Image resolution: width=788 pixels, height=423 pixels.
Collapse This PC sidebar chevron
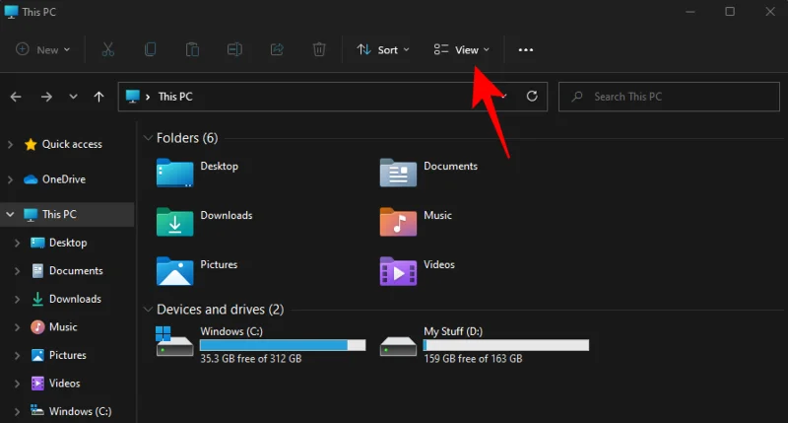(x=10, y=214)
